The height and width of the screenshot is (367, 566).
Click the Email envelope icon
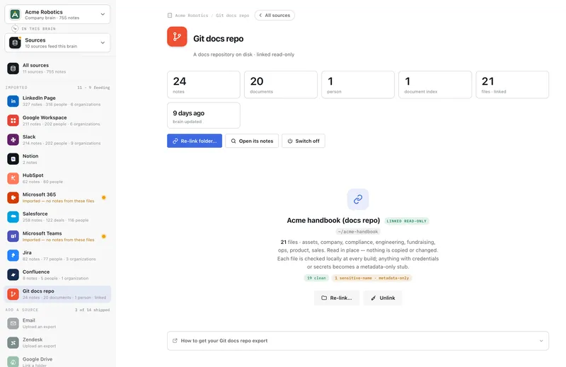(13, 323)
